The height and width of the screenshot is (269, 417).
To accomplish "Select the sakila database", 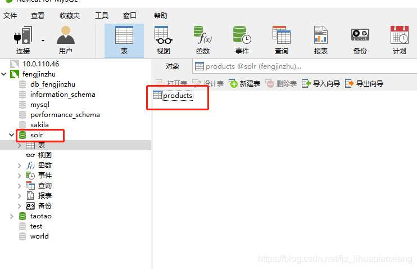I will click(39, 124).
